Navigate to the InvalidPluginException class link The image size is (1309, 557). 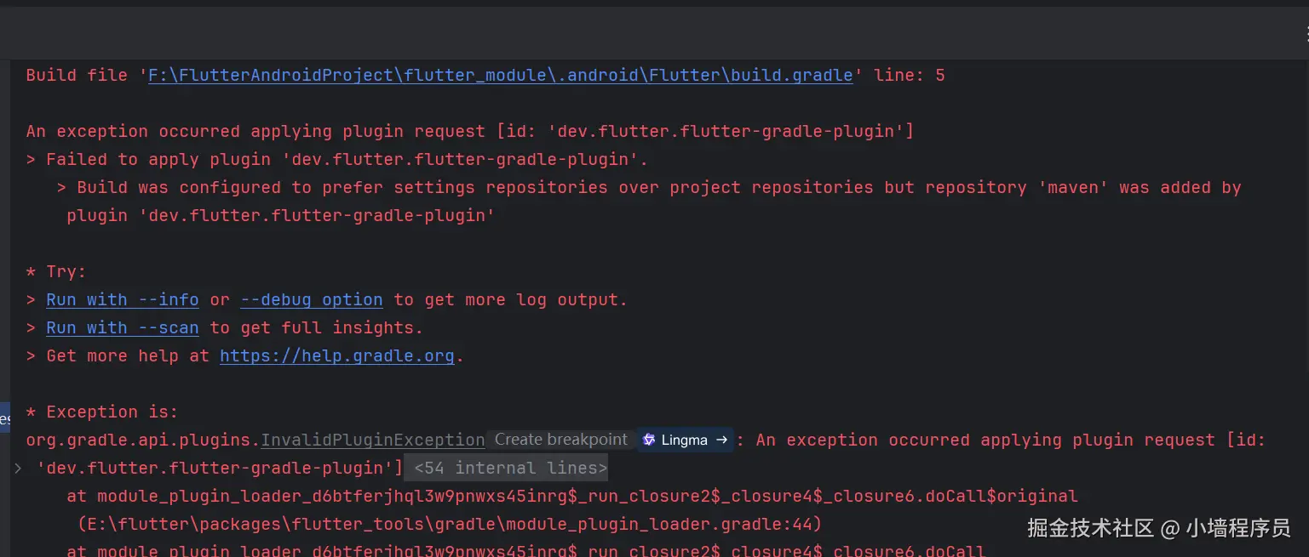pos(372,440)
